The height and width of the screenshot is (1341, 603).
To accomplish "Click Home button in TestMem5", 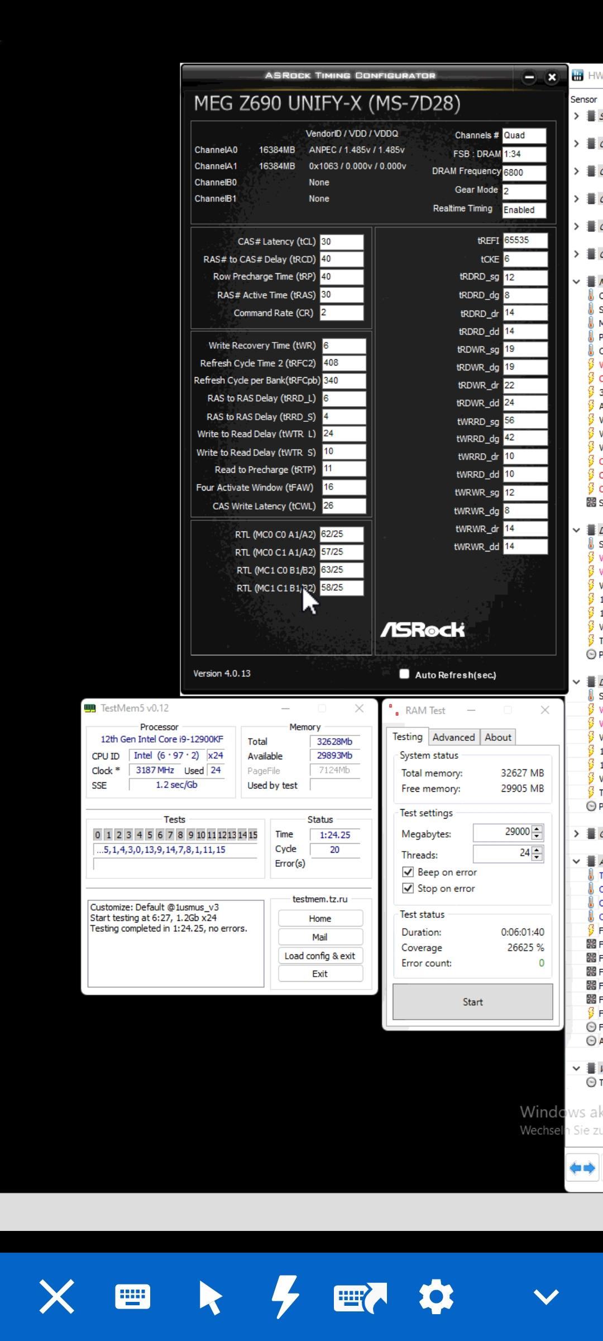I will tap(320, 919).
